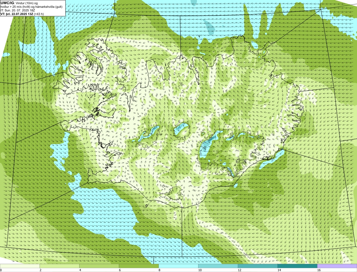Click the teal 12–14 m/s legend swatch
This screenshot has height=272, width=357.
click(x=258, y=266)
